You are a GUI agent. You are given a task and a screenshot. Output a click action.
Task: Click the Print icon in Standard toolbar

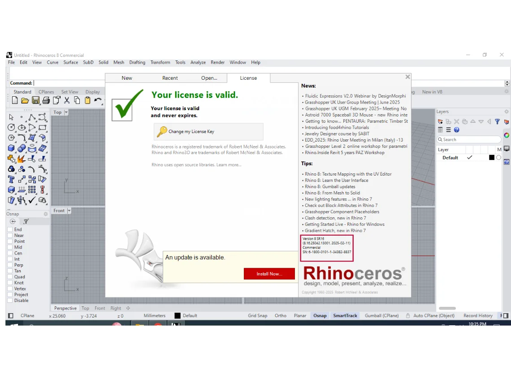tap(46, 100)
